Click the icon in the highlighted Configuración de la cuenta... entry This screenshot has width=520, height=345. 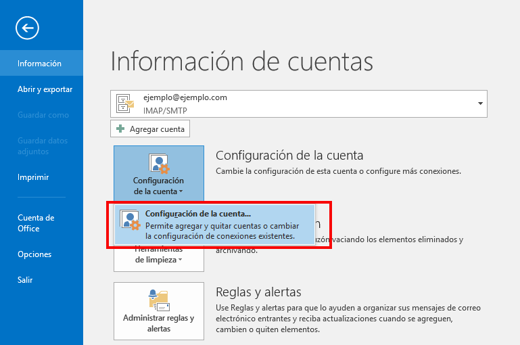[129, 221]
